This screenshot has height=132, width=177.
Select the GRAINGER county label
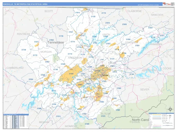pos(132,42)
